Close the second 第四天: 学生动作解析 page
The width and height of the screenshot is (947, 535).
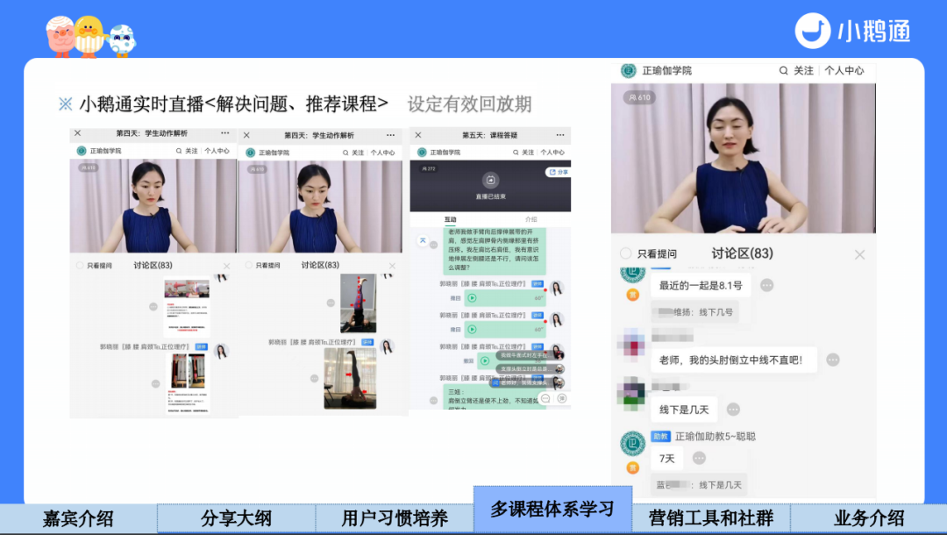246,135
